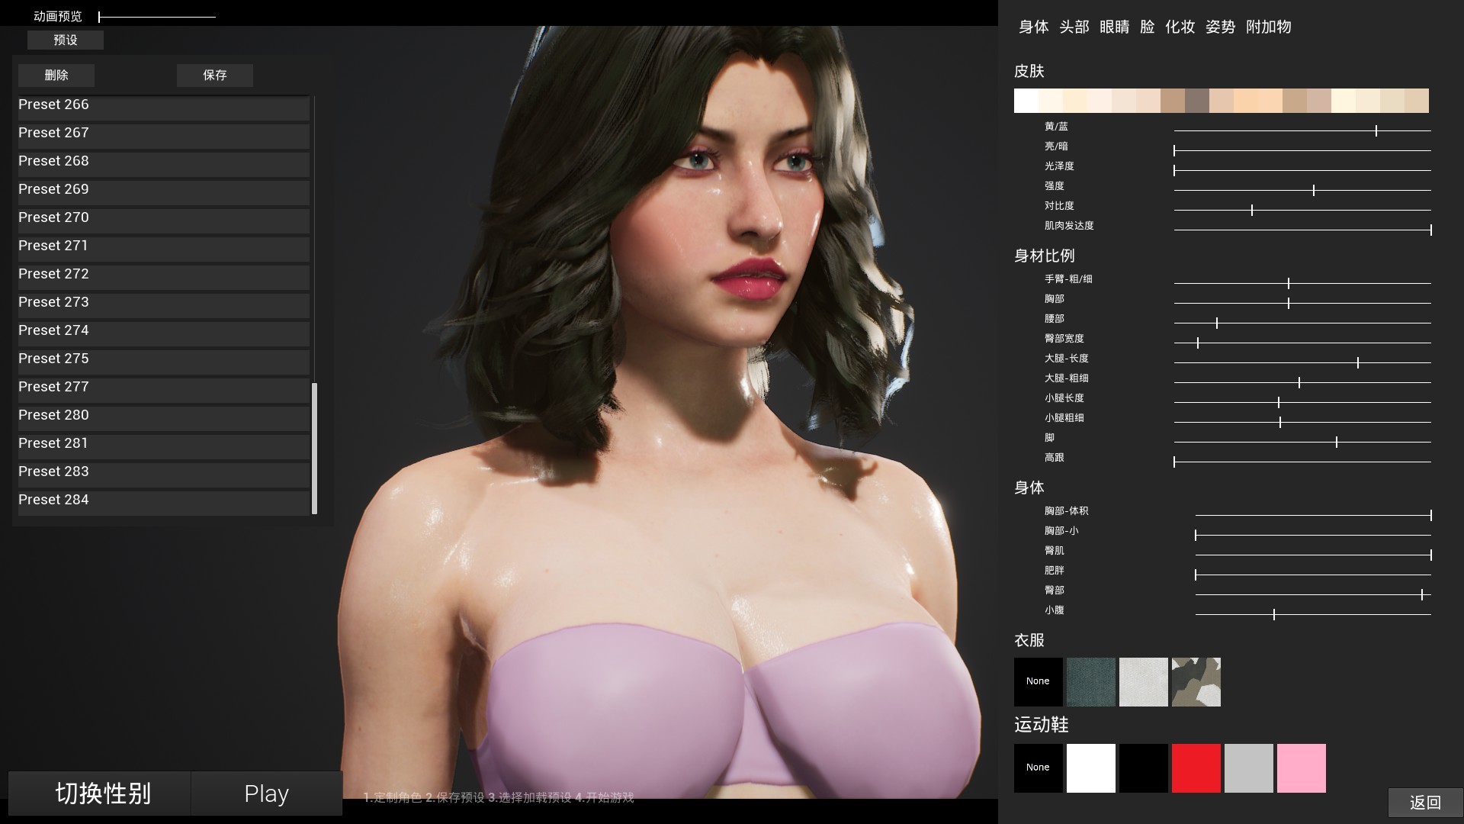Switch to the 附加物 tab

tap(1267, 27)
